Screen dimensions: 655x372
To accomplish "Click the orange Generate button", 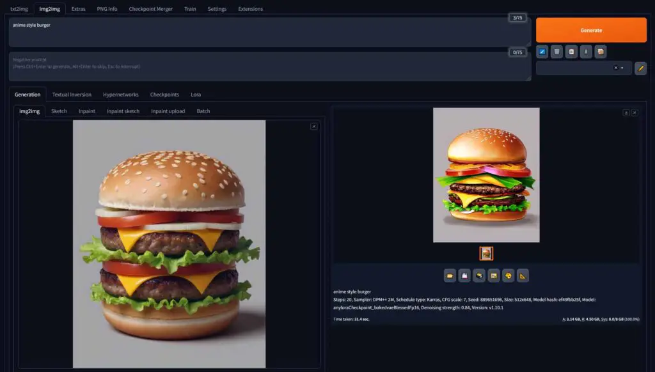I will (x=591, y=30).
